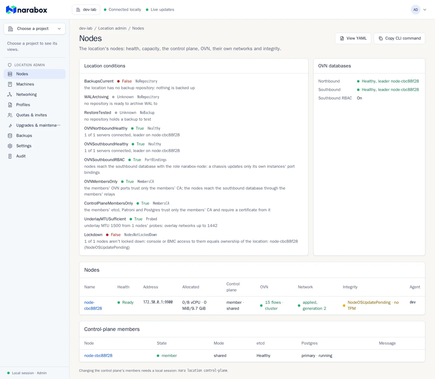
Task: Click the Lockdown NodesNotLockedDown reason
Action: tap(140, 235)
